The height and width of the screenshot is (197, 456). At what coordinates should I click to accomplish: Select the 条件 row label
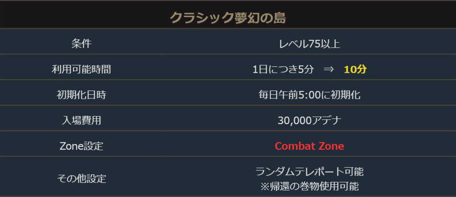(x=81, y=44)
